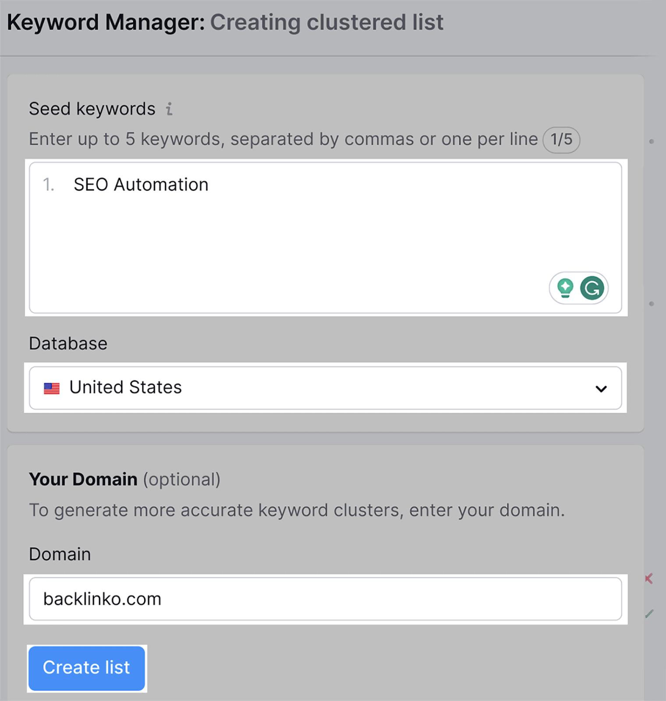666x701 pixels.
Task: Click the red X annotation beside the Domain field
Action: 649,579
